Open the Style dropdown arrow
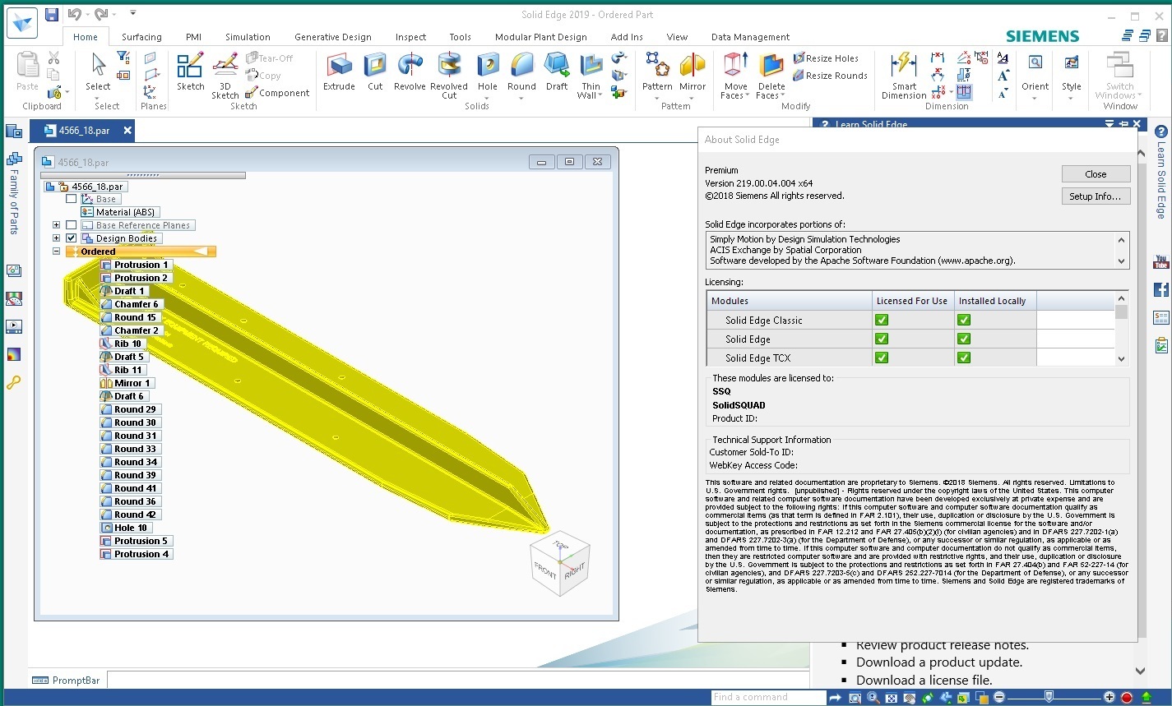Screen dimensions: 1172x706 (1071, 98)
